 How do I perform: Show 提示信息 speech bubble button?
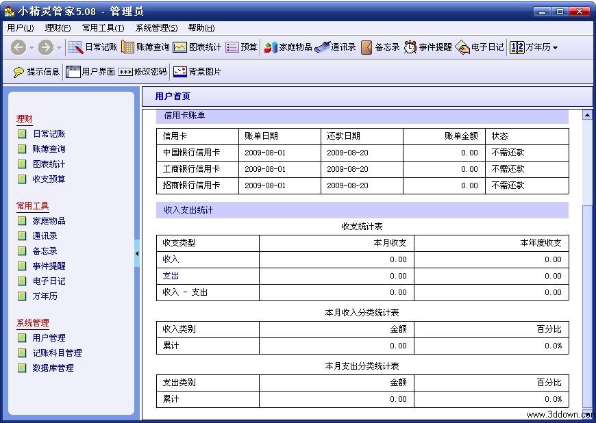[x=36, y=72]
